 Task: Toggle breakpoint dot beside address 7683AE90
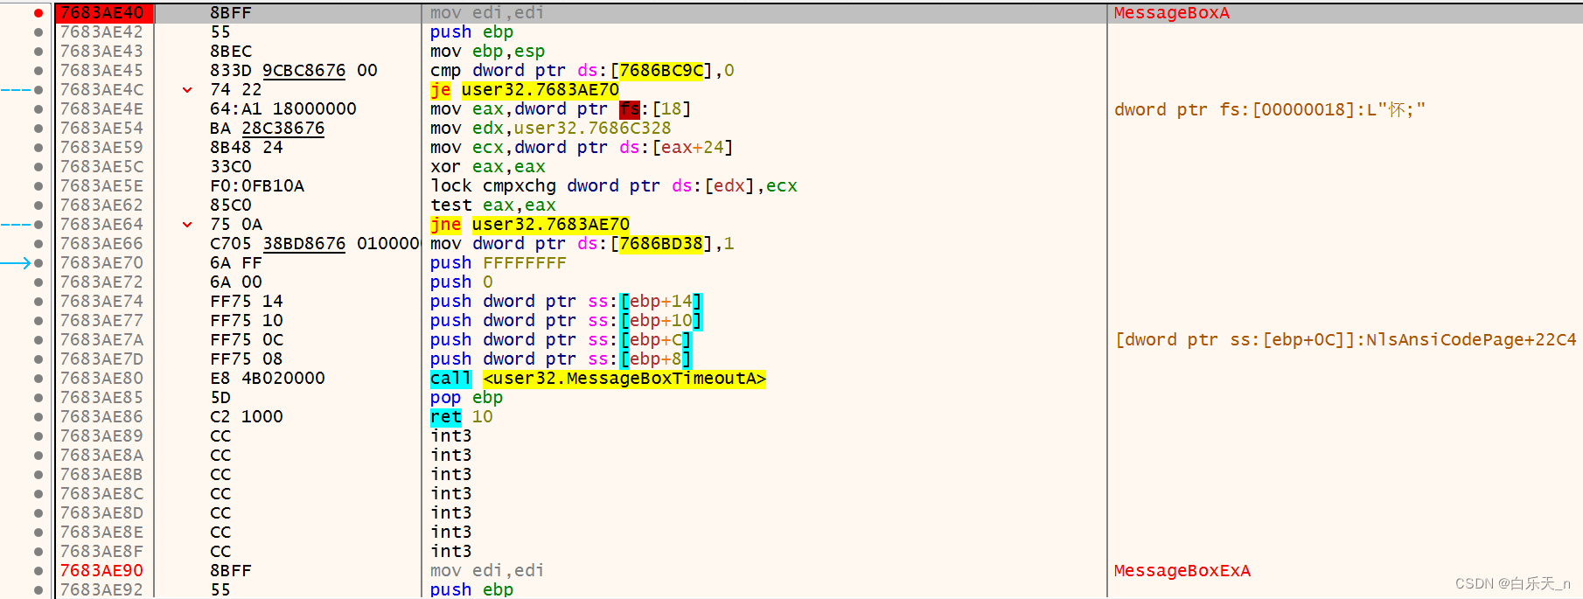pos(38,571)
